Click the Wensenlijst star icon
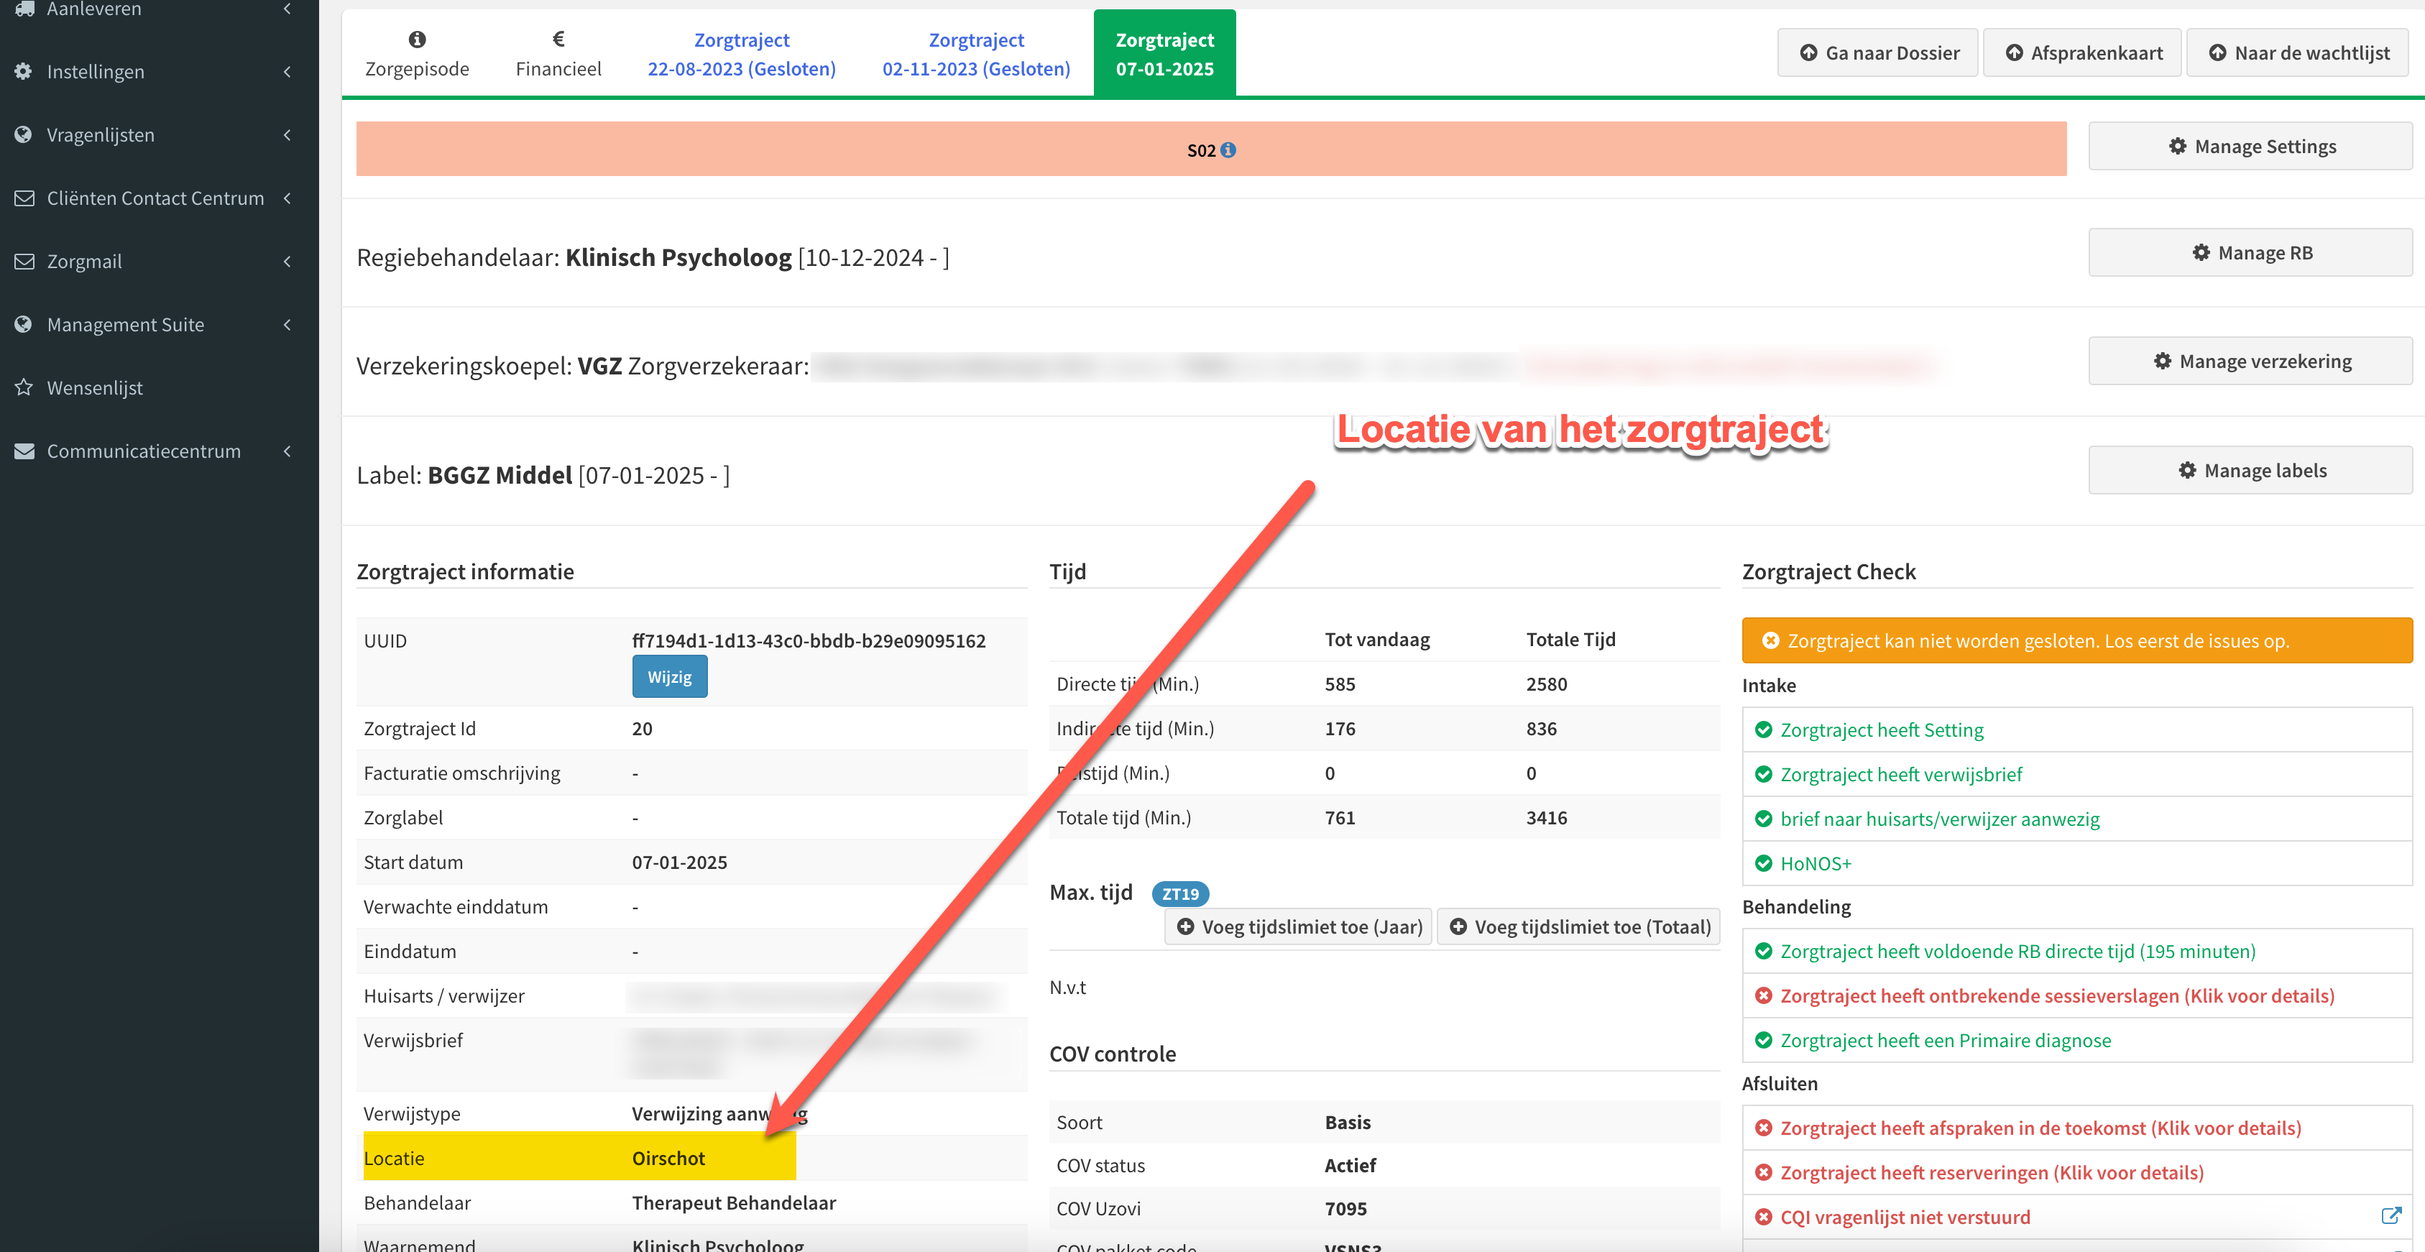Screen dimensions: 2425x1252 24,387
